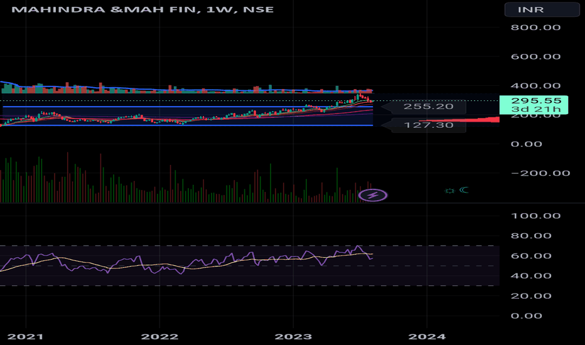Open the INR currency selector
This screenshot has width=585, height=345.
coord(542,9)
